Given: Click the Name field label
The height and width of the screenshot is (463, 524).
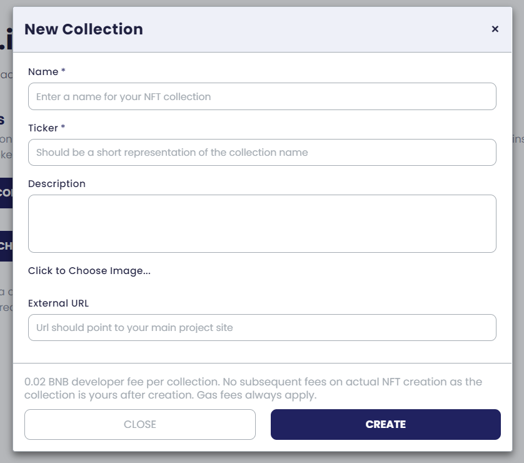Looking at the screenshot, I should point(43,71).
